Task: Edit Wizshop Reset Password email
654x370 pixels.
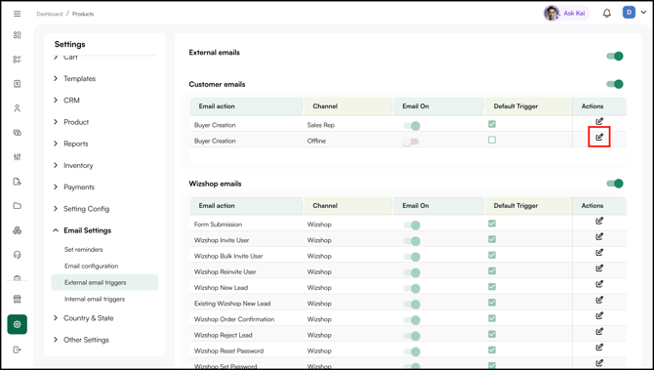Action: (x=599, y=348)
